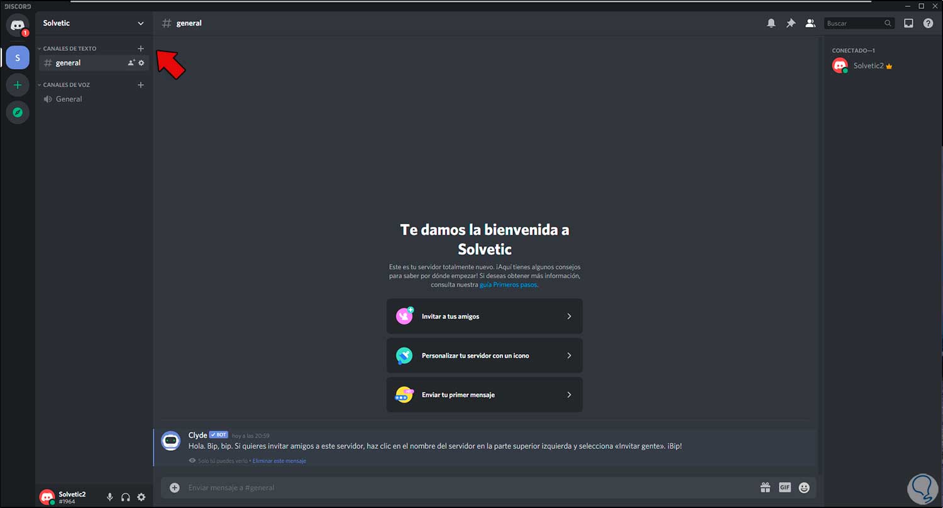Image resolution: width=943 pixels, height=508 pixels.
Task: Collapse the Canales de Texto category
Action: pos(67,48)
